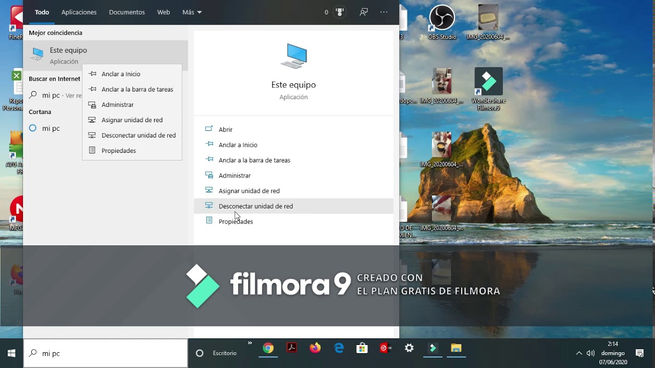This screenshot has width=655, height=368.
Task: Click Desconectar unidad de red in right pane
Action: tap(294, 206)
